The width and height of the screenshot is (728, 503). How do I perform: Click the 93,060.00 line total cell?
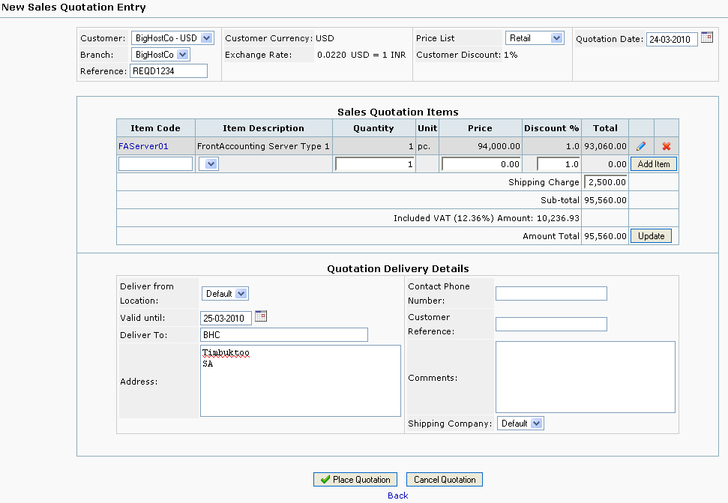pos(605,146)
